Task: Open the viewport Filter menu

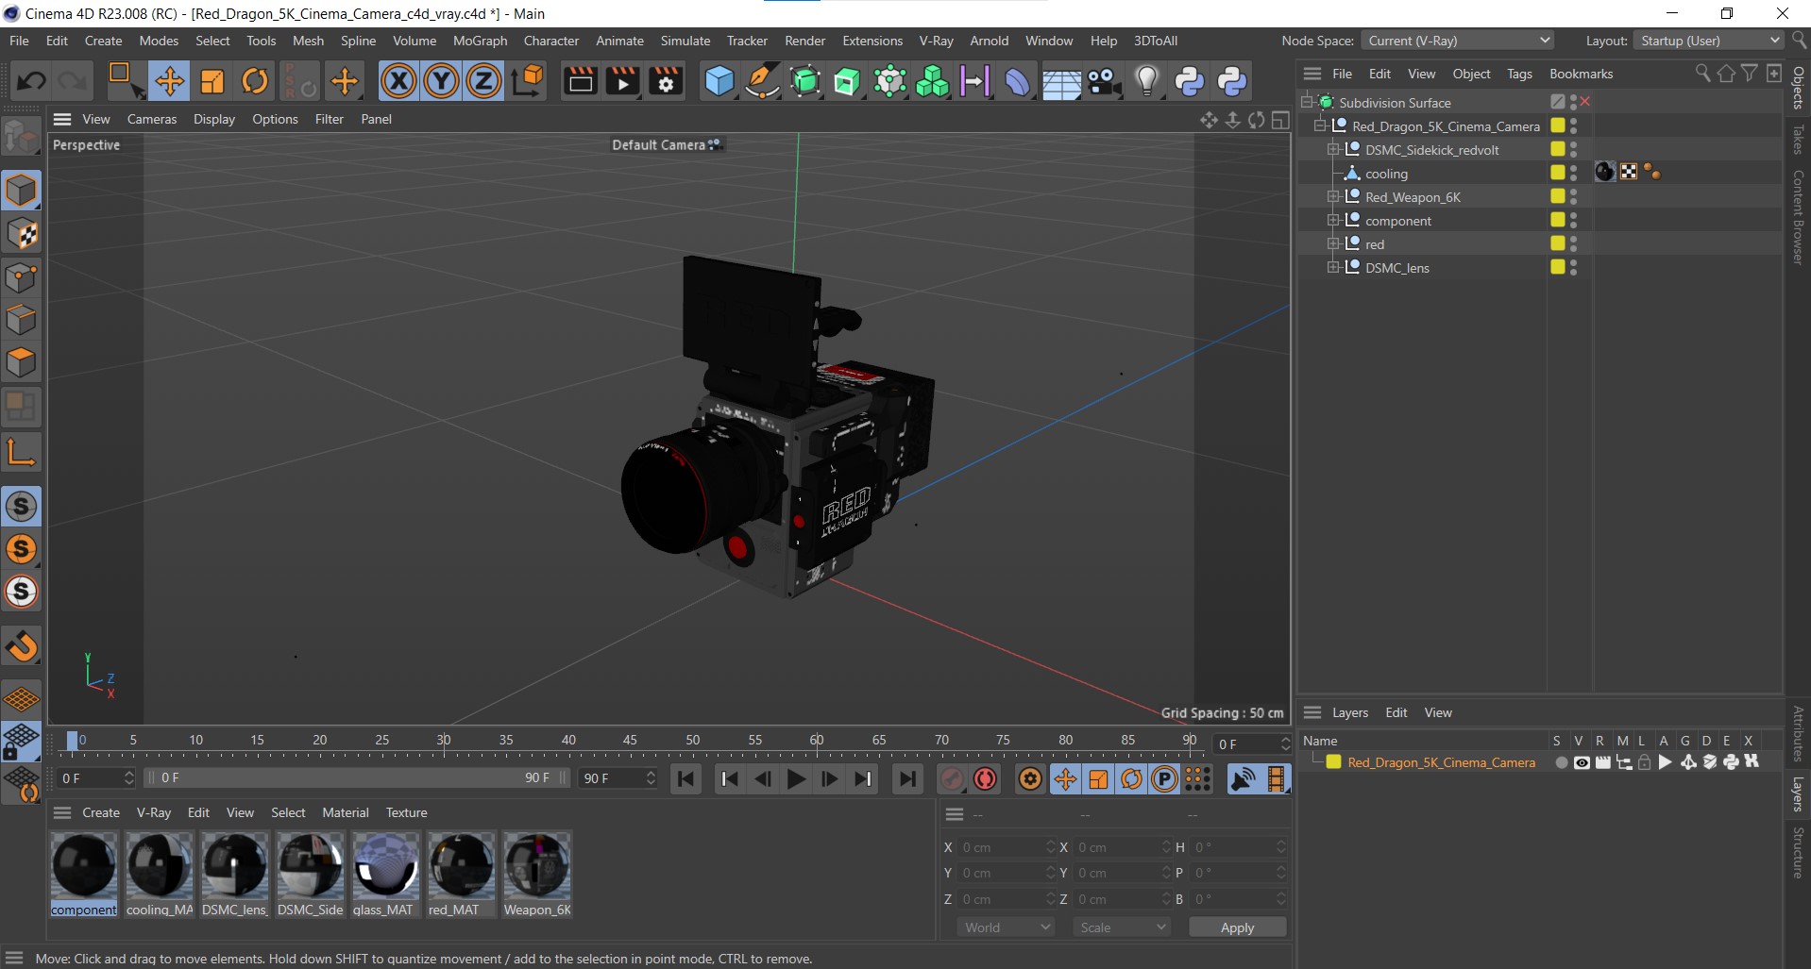Action: [x=330, y=119]
